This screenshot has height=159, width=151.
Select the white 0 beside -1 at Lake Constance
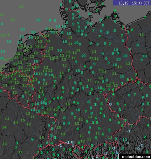pos(72,142)
